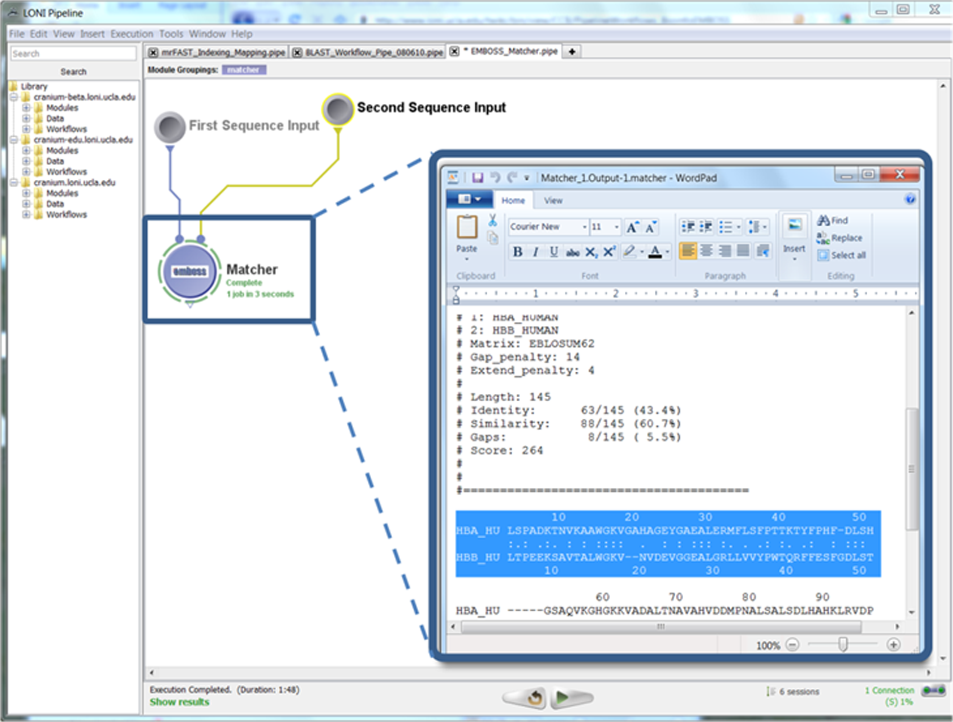Screen dimensions: 953x722
Task: Open the Tools menu in LONI Pipeline
Action: coord(171,34)
